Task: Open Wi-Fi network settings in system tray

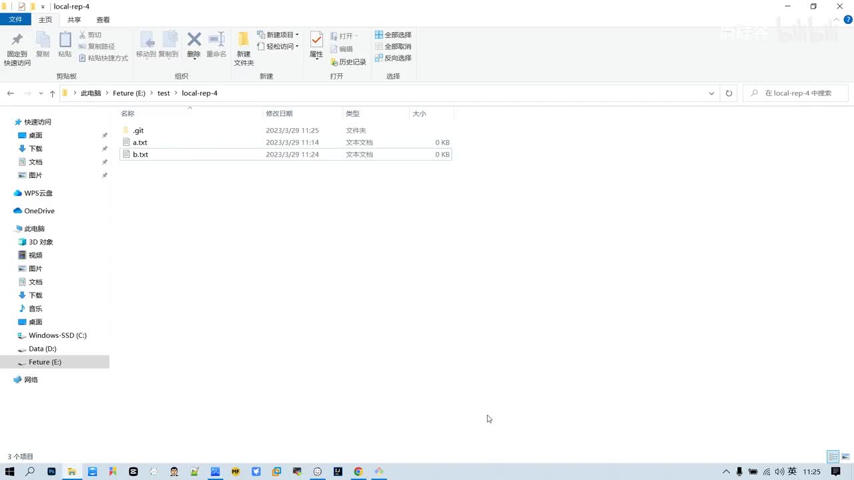Action: pyautogui.click(x=767, y=472)
